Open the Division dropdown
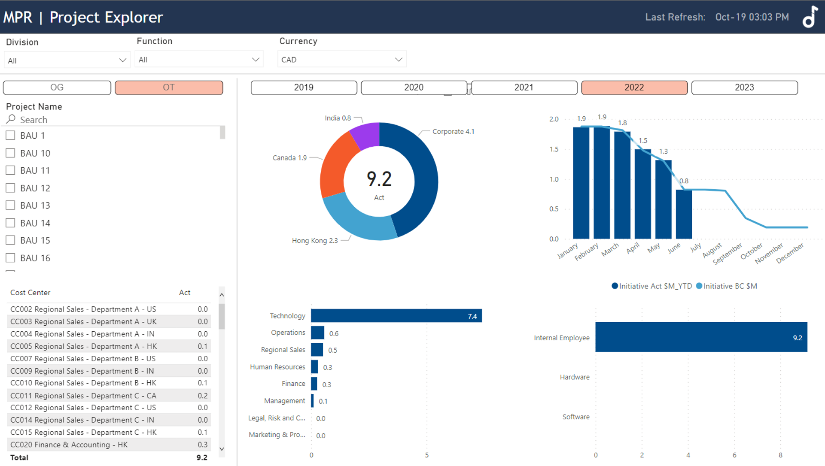 [67, 61]
